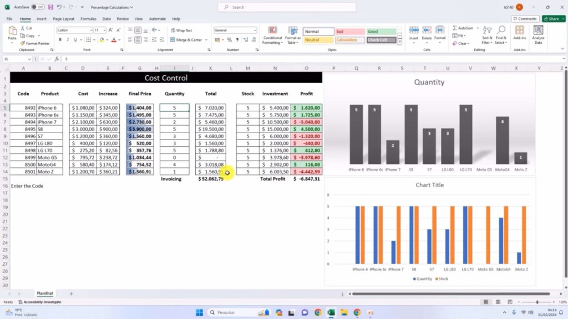Toggle middle vertical alignment
This screenshot has width=568, height=319.
(x=138, y=30)
